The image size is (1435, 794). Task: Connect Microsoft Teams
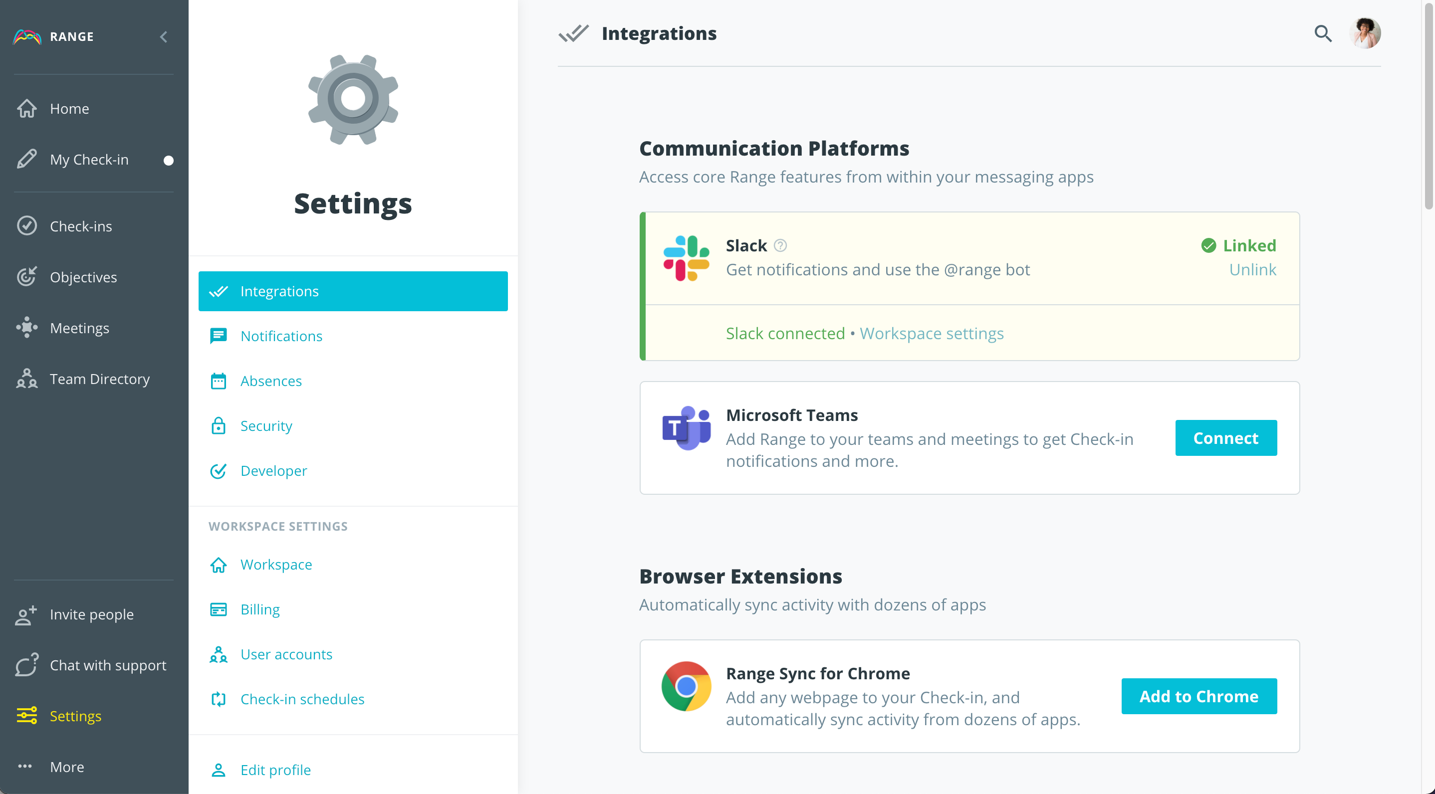click(x=1226, y=437)
